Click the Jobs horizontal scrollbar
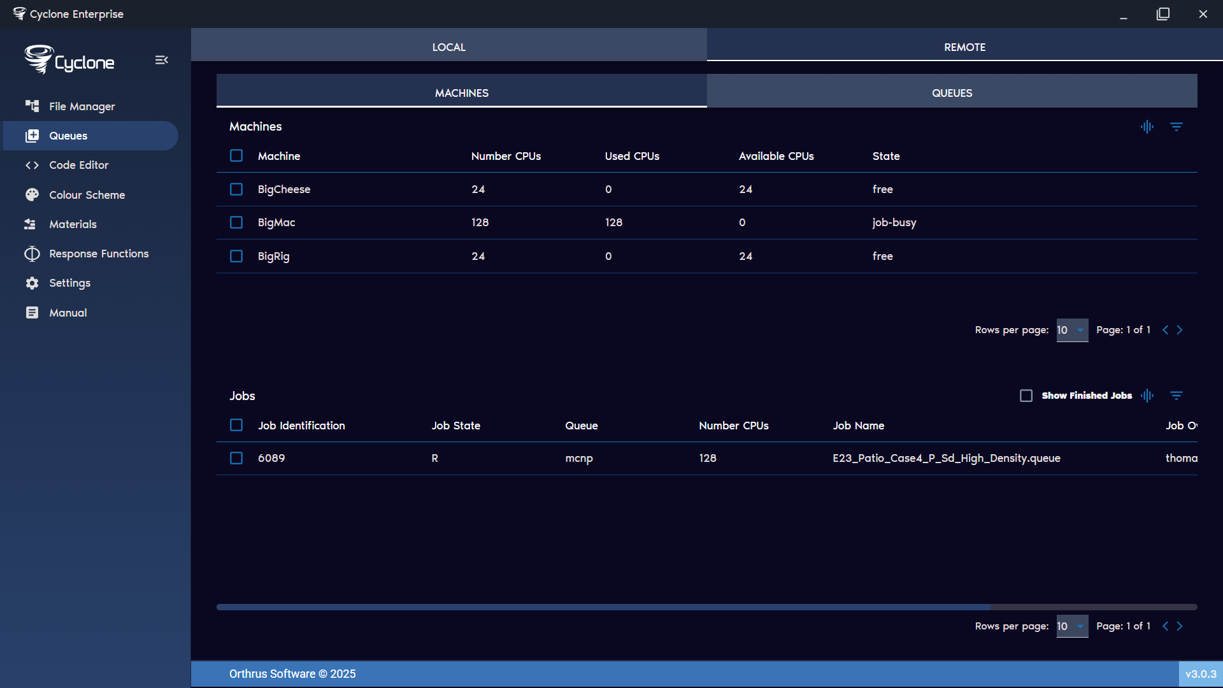1223x688 pixels. point(603,607)
